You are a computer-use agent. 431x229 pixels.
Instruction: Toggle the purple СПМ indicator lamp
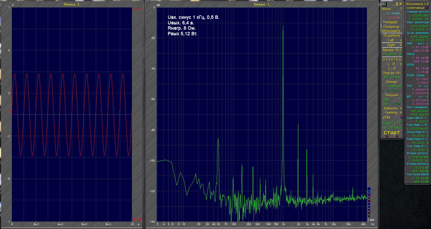(x=401, y=117)
